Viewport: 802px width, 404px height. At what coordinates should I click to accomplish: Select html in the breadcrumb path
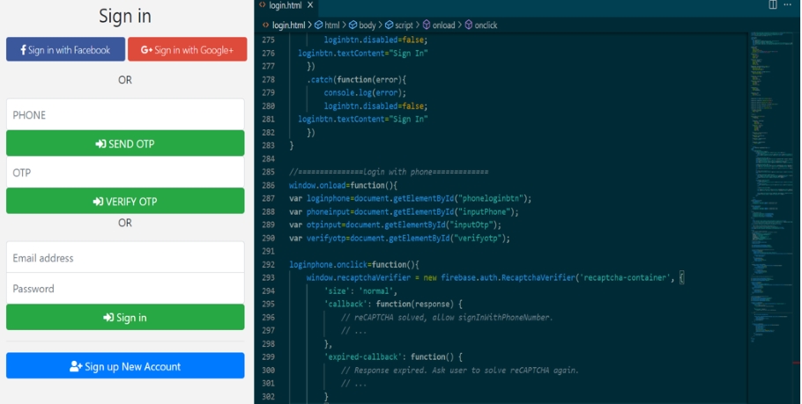(330, 26)
